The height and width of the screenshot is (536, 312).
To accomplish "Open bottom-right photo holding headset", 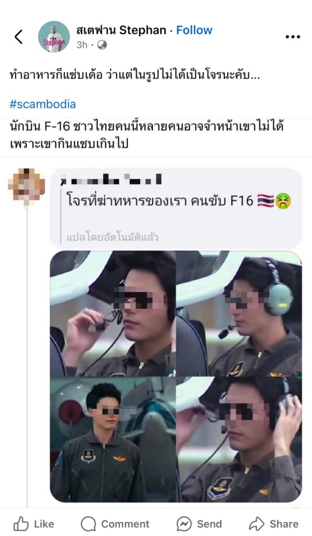I will (x=239, y=440).
